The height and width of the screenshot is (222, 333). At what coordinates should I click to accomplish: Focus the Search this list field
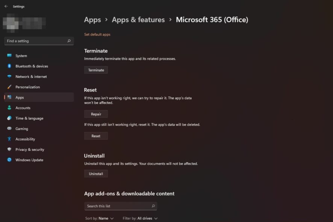(121, 206)
